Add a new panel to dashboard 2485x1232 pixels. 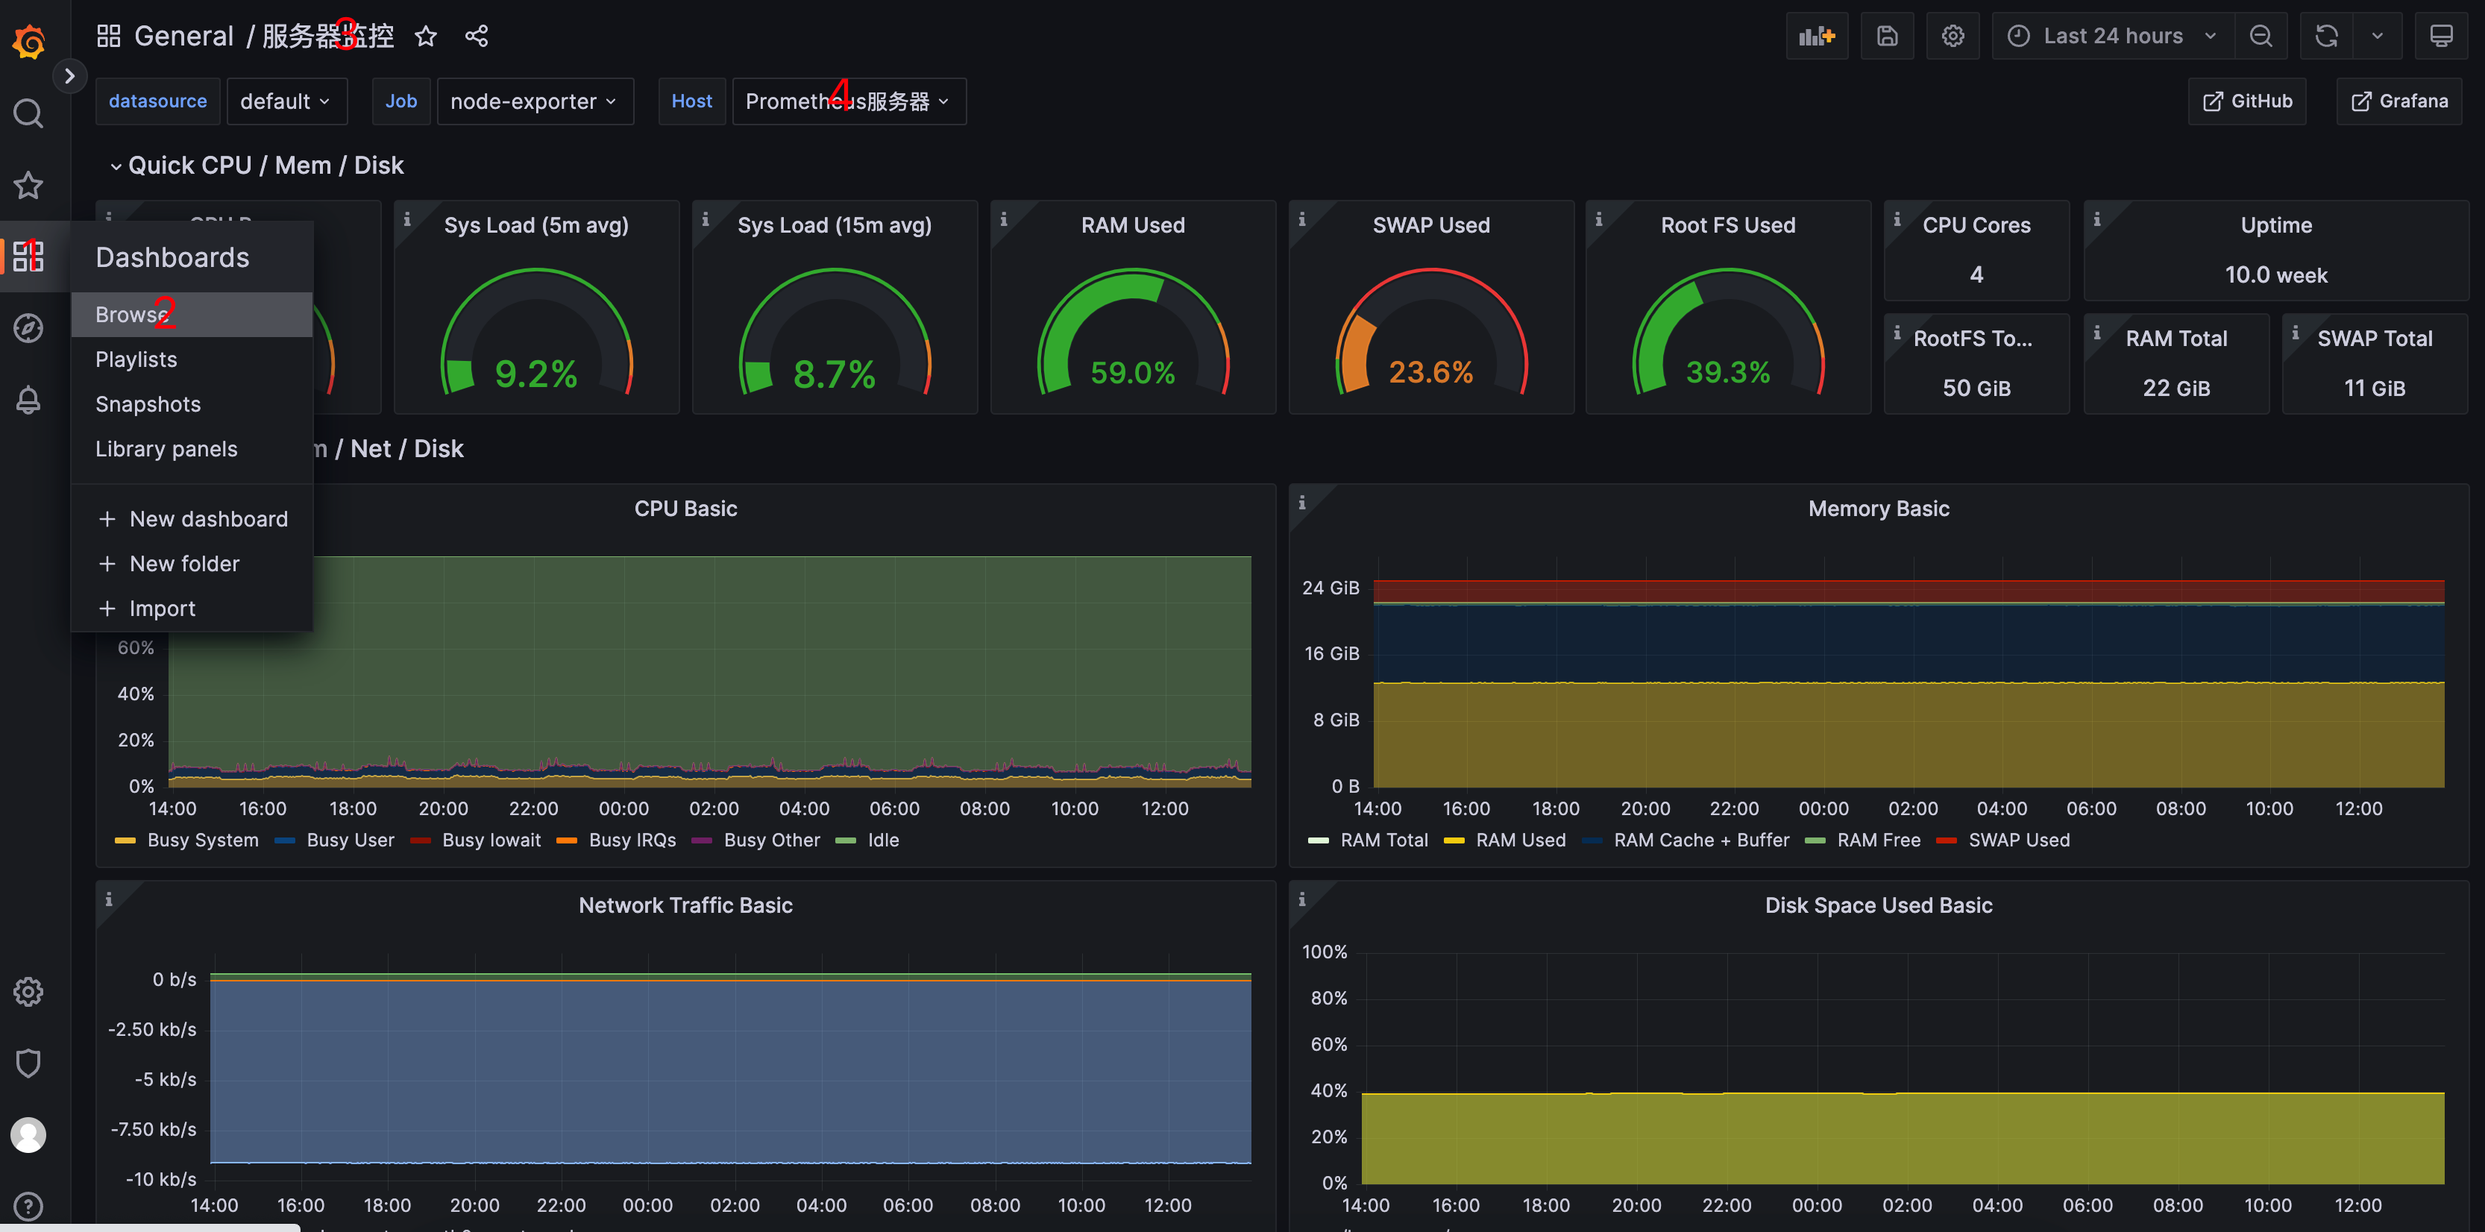tap(1817, 37)
